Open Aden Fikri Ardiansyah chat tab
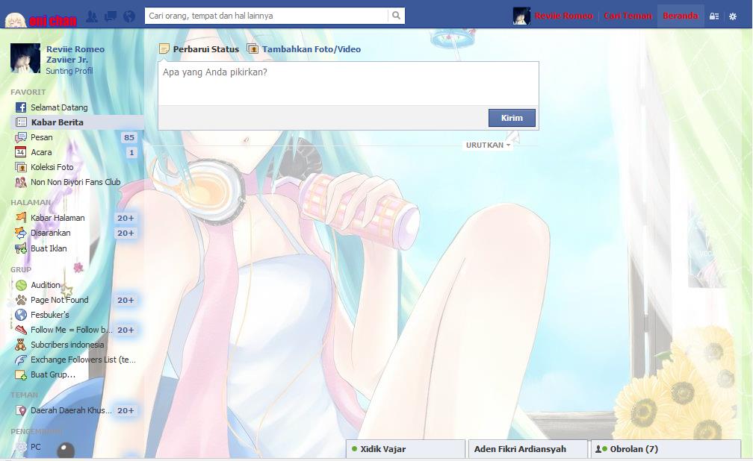This screenshot has height=461, width=753. coord(527,450)
